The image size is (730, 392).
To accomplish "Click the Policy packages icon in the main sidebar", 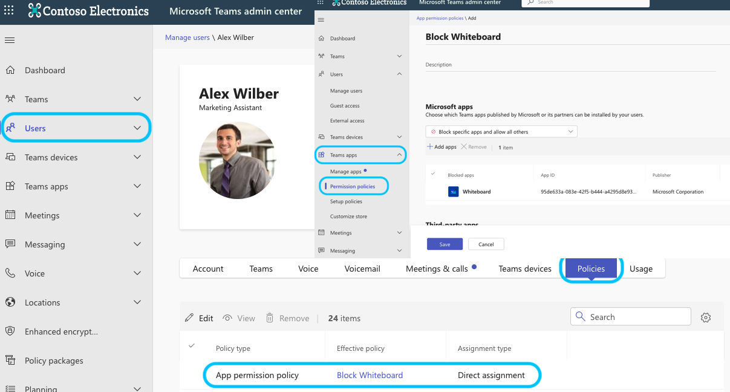I will point(10,361).
